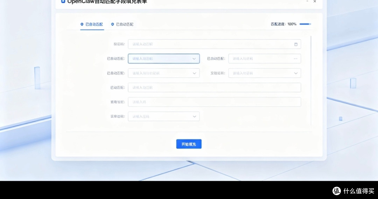Open the short dropdown below the 官用 field

pyautogui.click(x=164, y=116)
